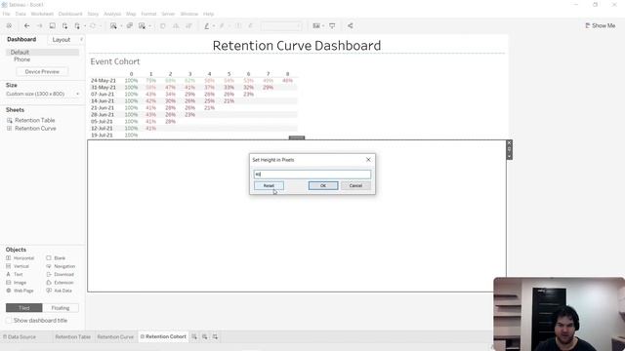625x351 pixels.
Task: Open the Dashboard menu
Action: [70, 14]
